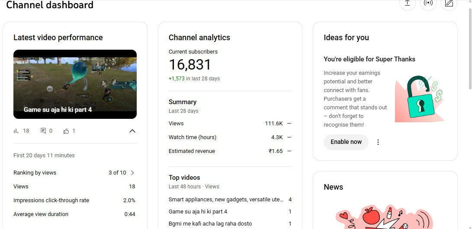
Task: Open Ranking by views chevron arrow
Action: click(132, 173)
